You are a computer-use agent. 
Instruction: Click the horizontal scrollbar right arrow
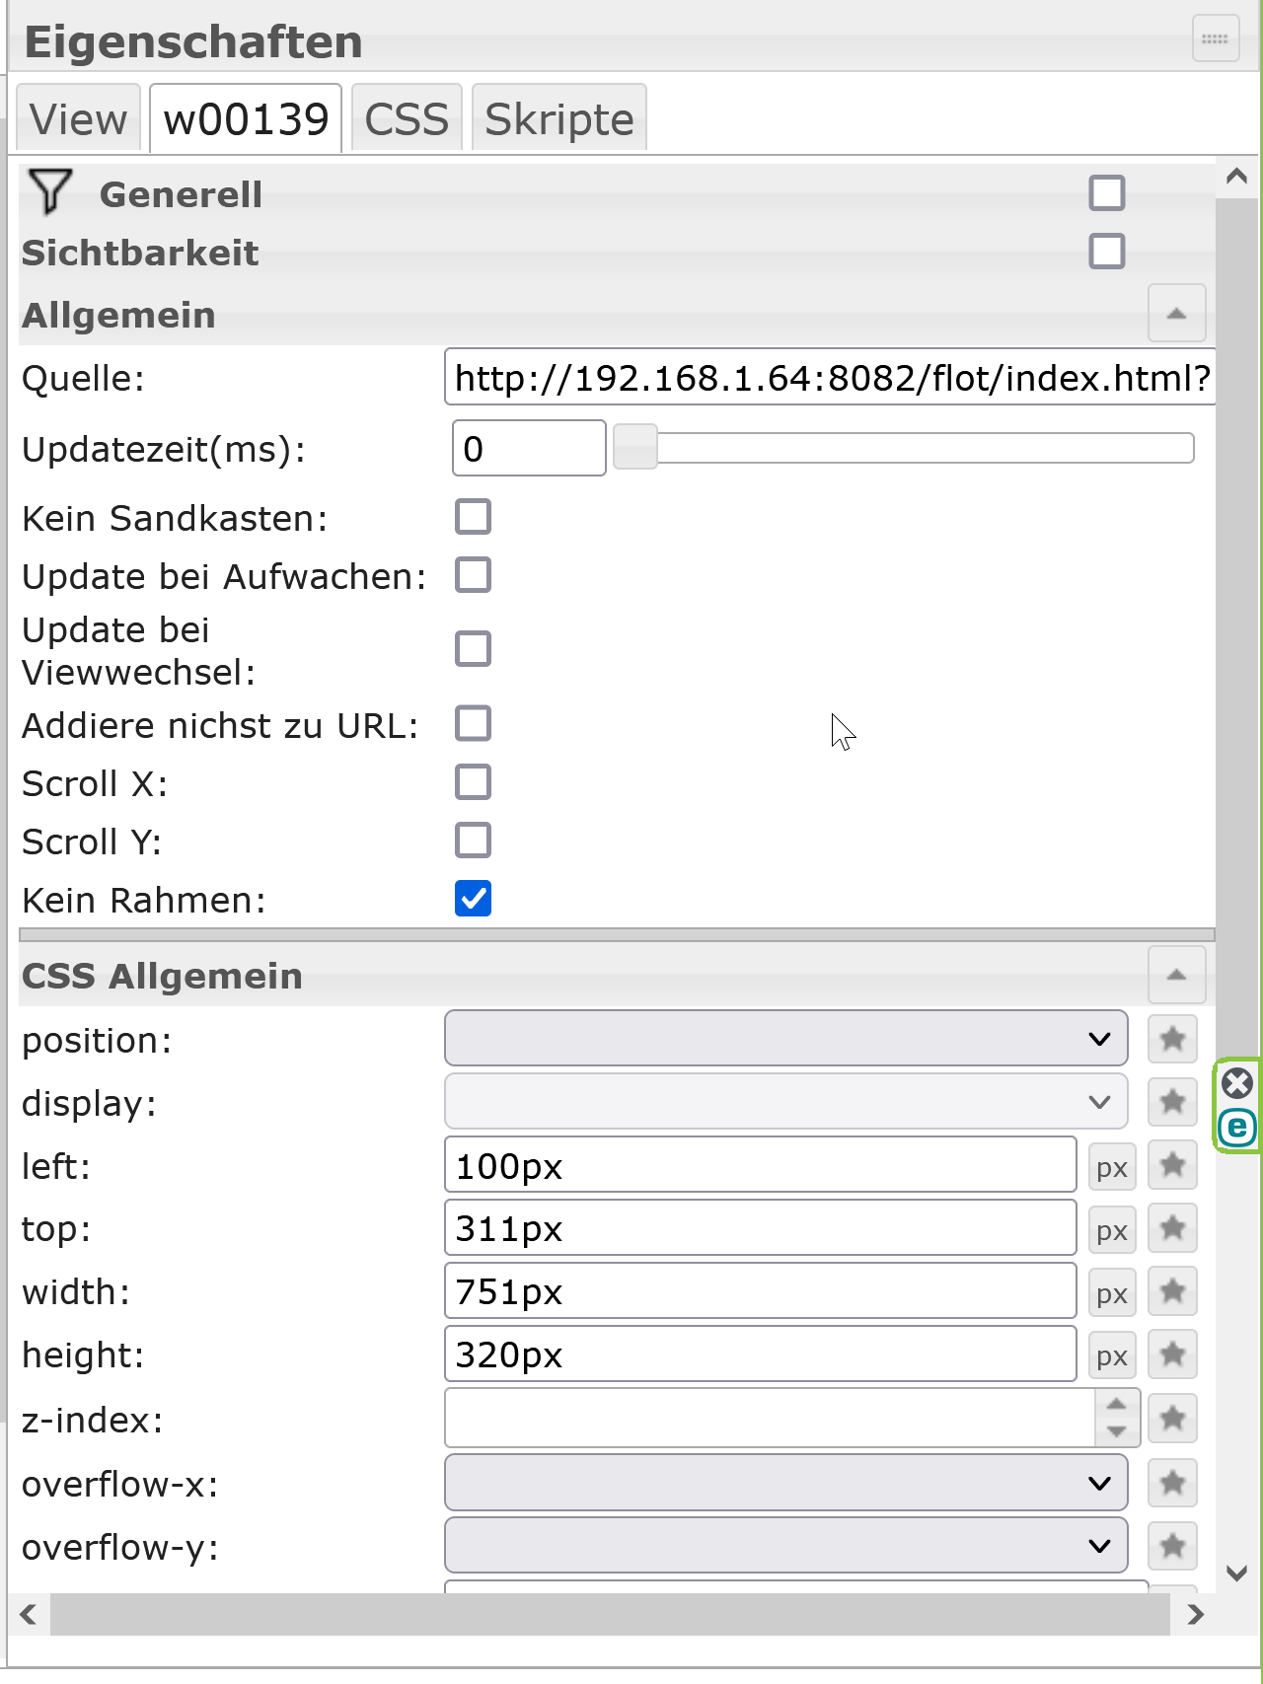point(1195,1614)
